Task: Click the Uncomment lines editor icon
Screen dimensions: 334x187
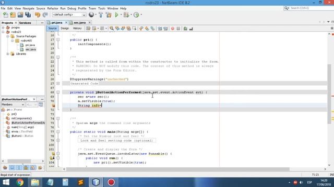Action: pos(191,29)
